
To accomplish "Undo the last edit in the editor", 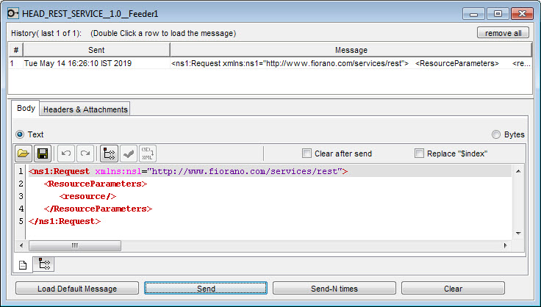I will click(66, 153).
